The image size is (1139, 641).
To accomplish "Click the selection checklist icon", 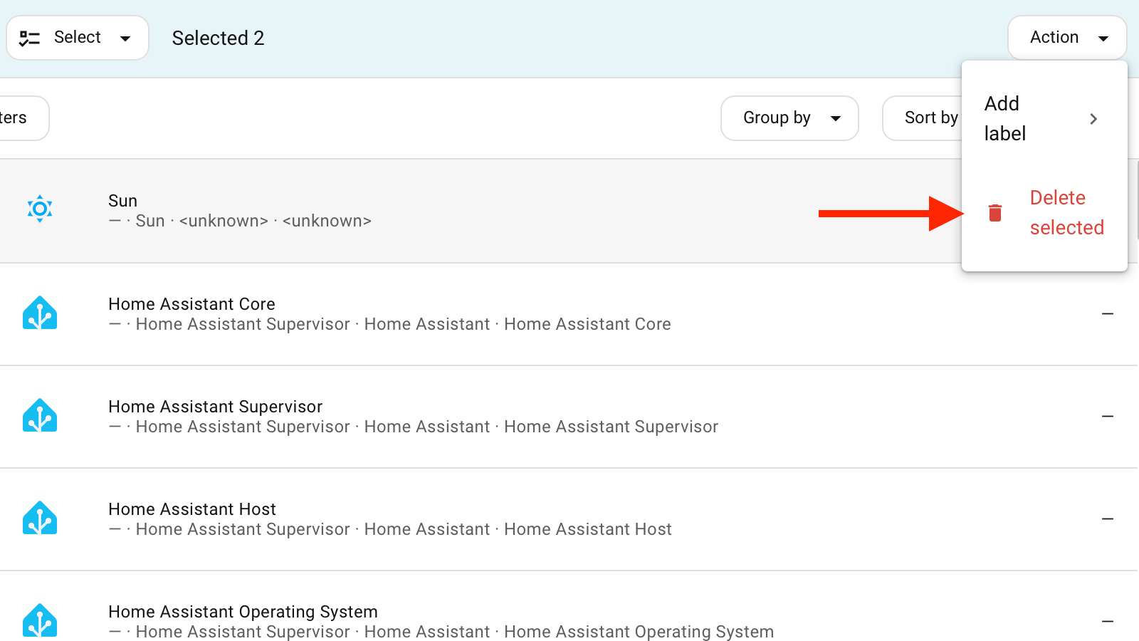I will coord(29,38).
